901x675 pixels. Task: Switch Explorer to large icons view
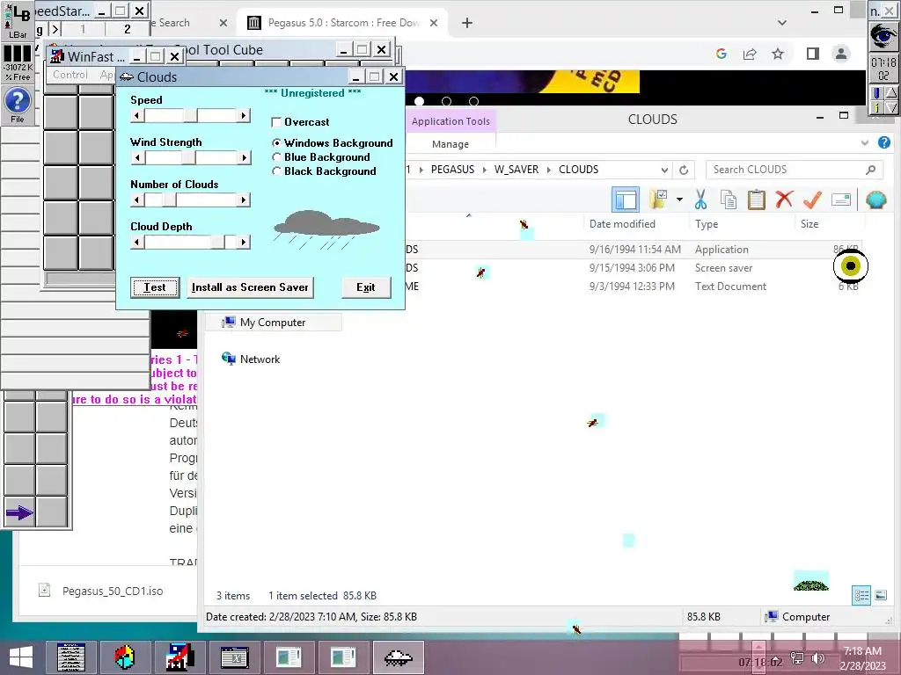(881, 595)
